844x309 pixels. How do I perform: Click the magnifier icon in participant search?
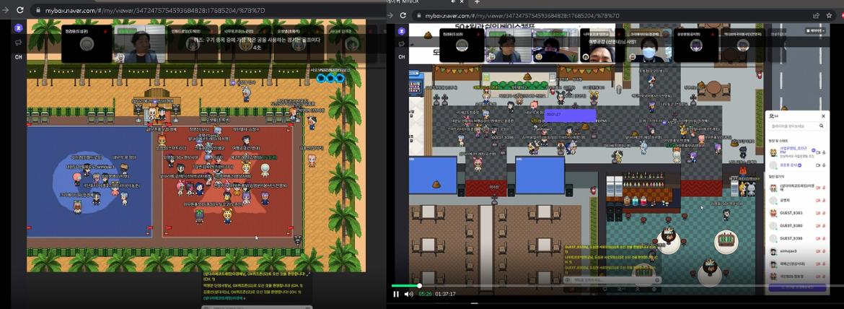[822, 126]
